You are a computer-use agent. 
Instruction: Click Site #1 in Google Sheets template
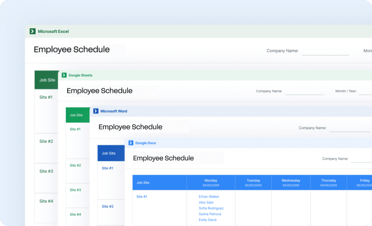point(75,129)
